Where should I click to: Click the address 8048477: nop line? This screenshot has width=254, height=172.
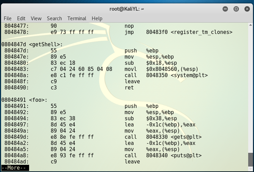69,26
